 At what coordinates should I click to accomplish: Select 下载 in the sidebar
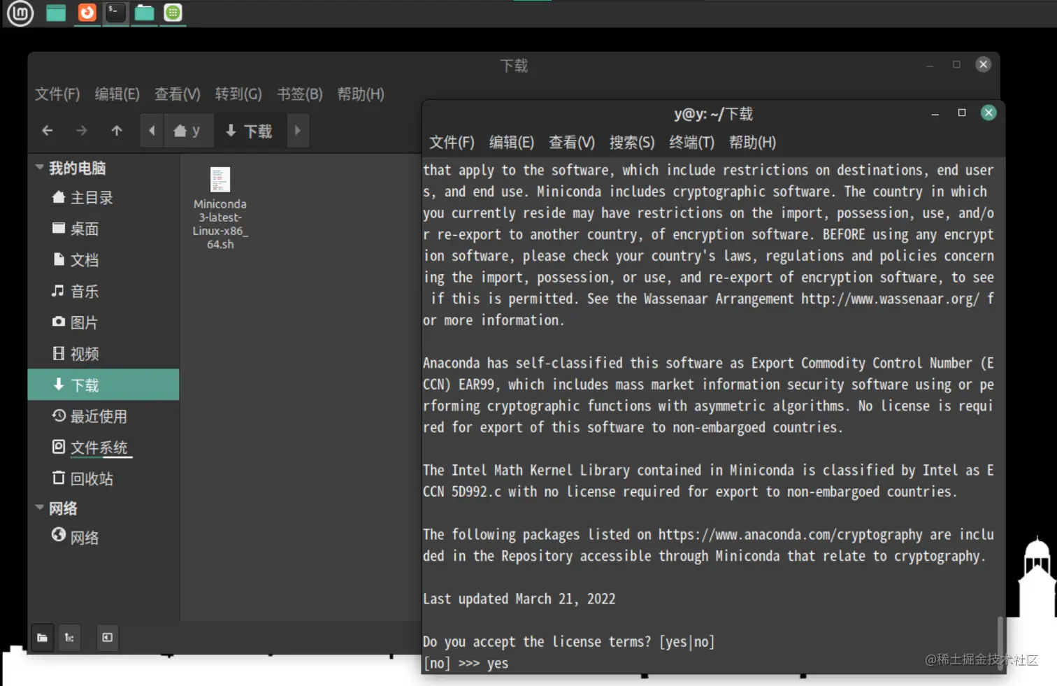coord(103,385)
